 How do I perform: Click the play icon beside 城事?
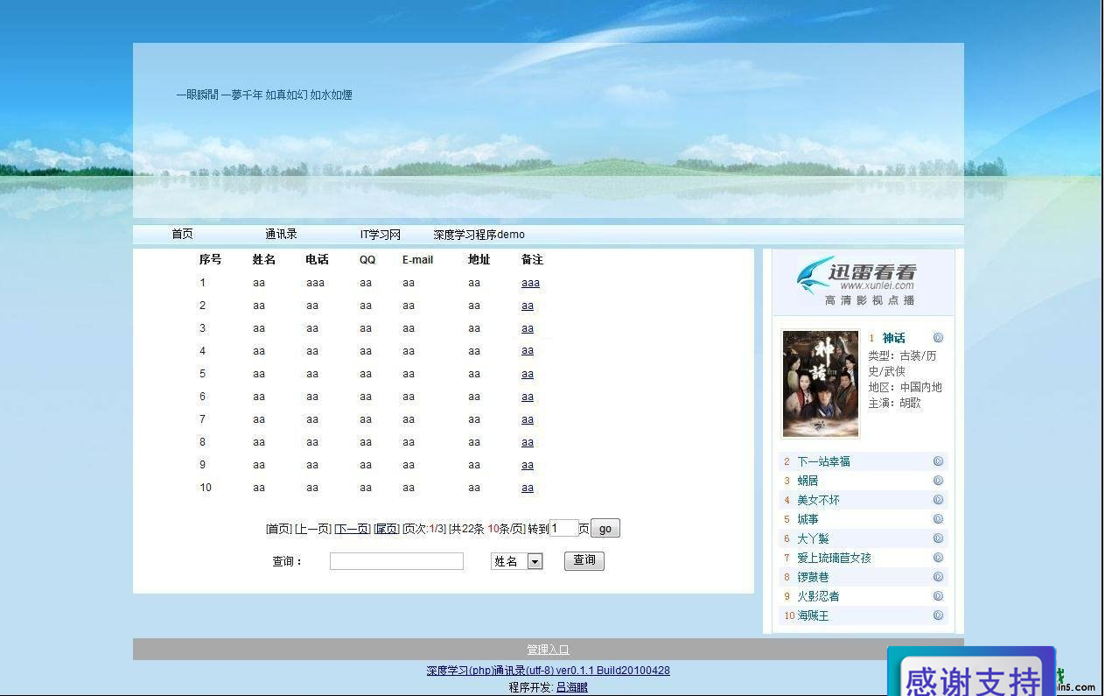point(938,519)
